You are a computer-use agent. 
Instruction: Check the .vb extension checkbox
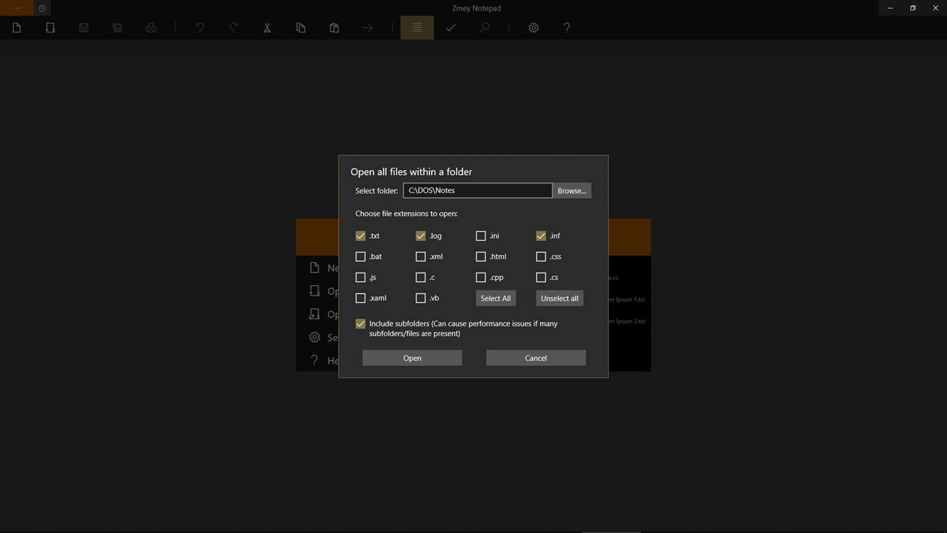click(x=421, y=298)
